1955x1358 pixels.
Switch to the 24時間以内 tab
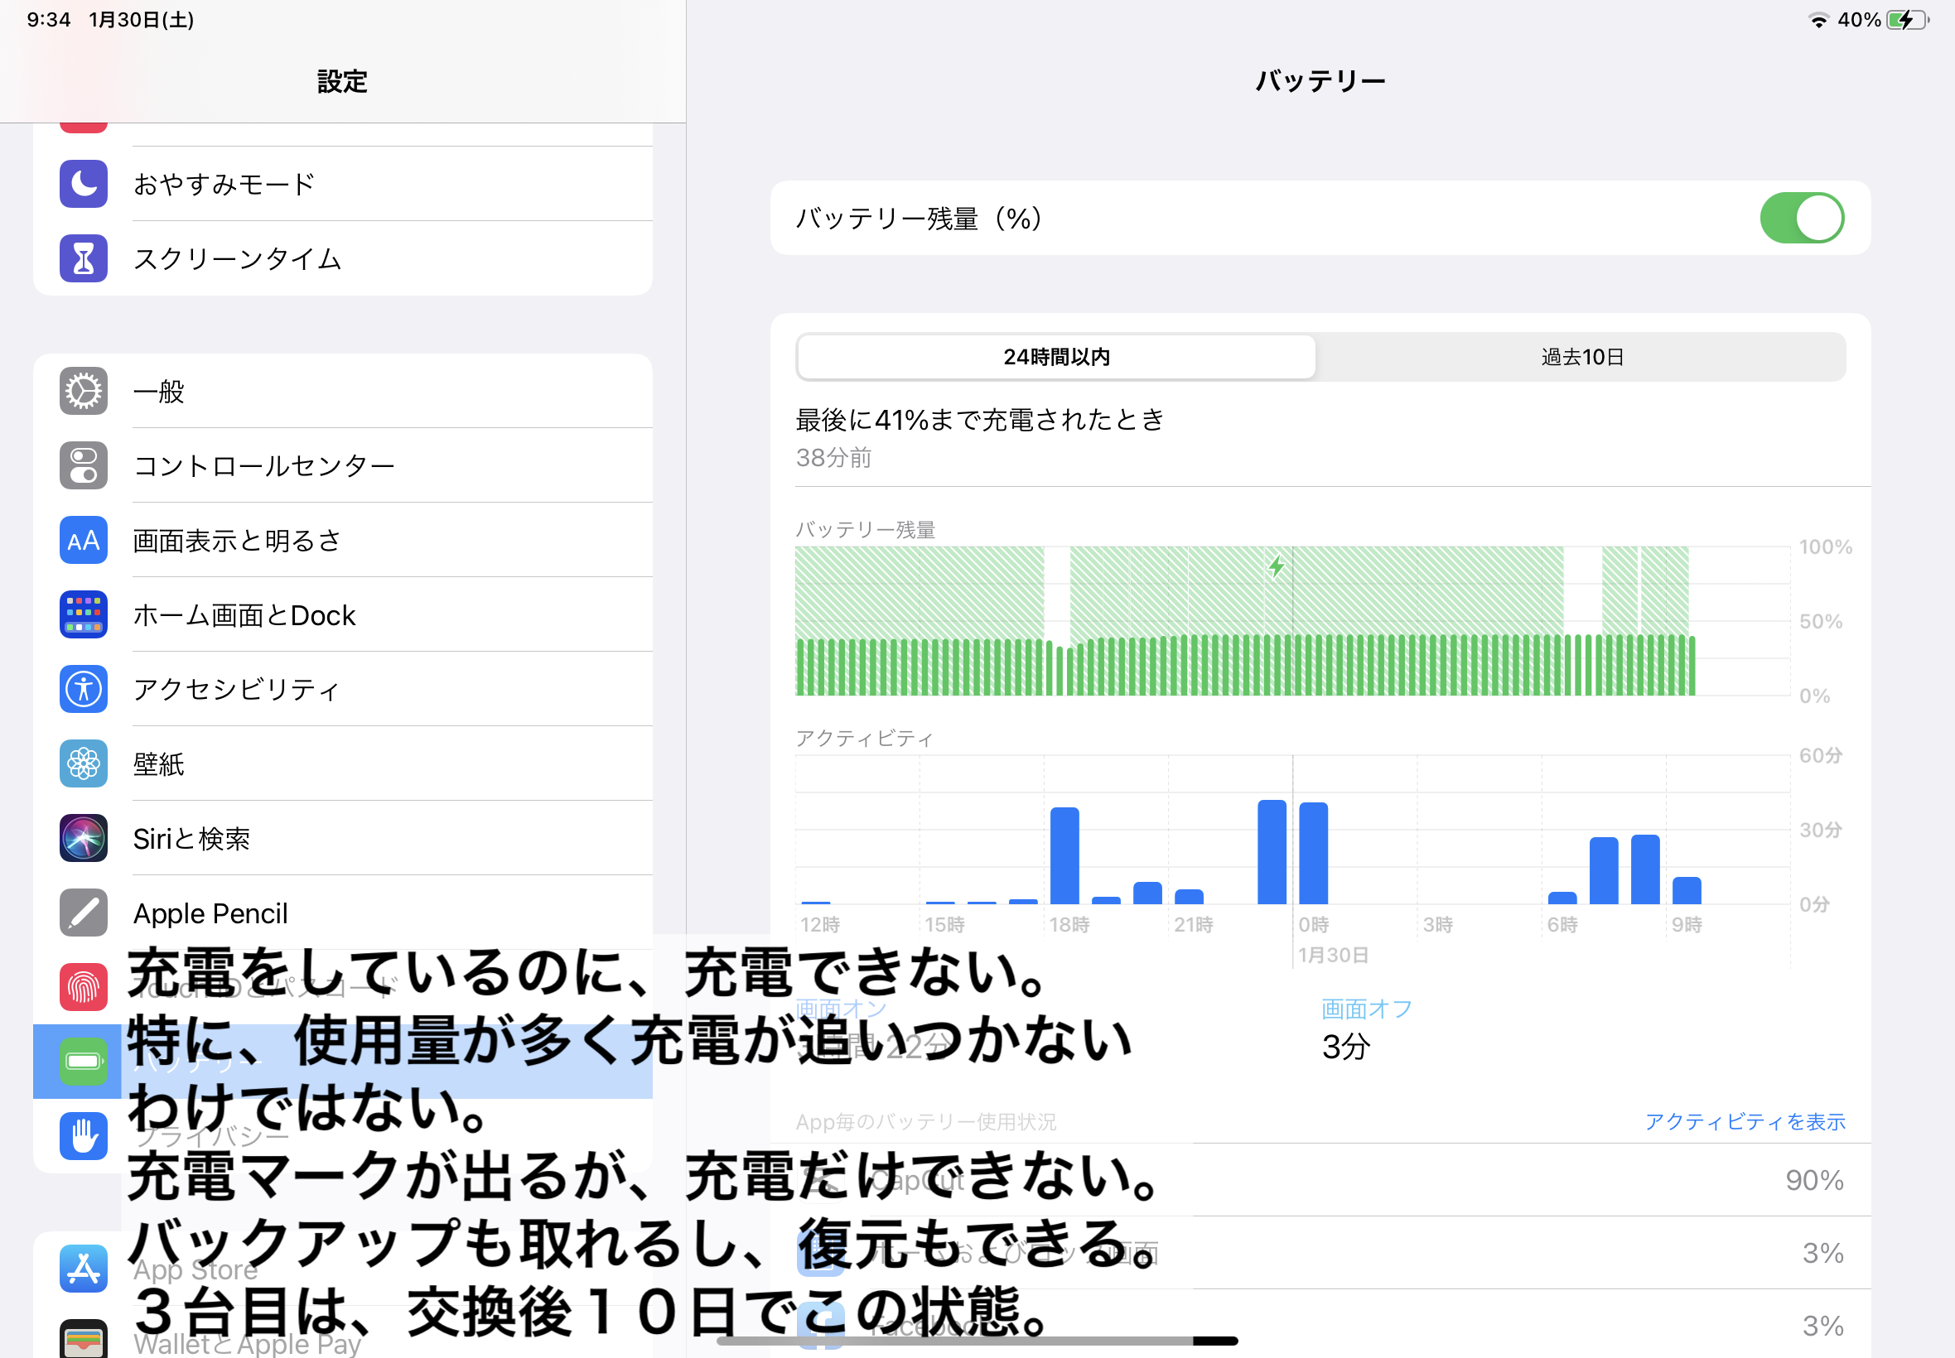click(x=1056, y=358)
